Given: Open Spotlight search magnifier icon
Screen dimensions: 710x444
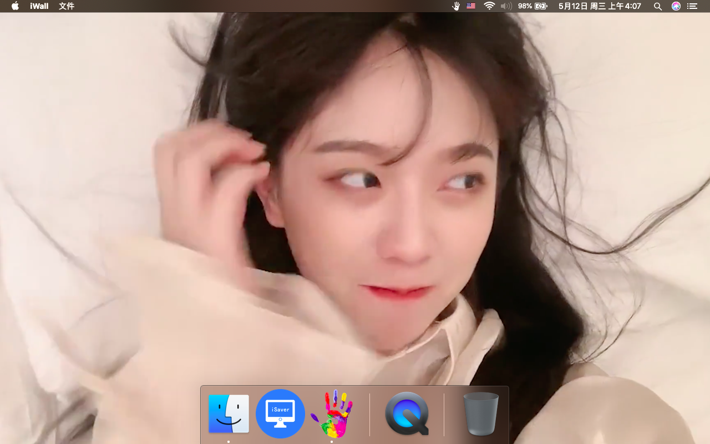Looking at the screenshot, I should 658,6.
